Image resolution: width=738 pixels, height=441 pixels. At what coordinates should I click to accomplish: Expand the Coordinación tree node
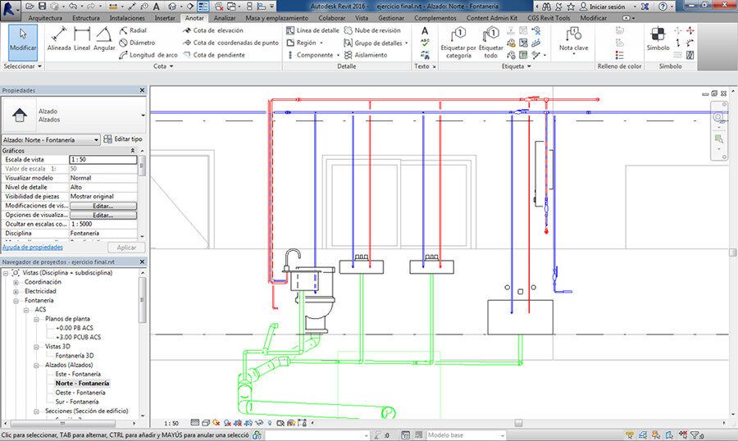16,281
